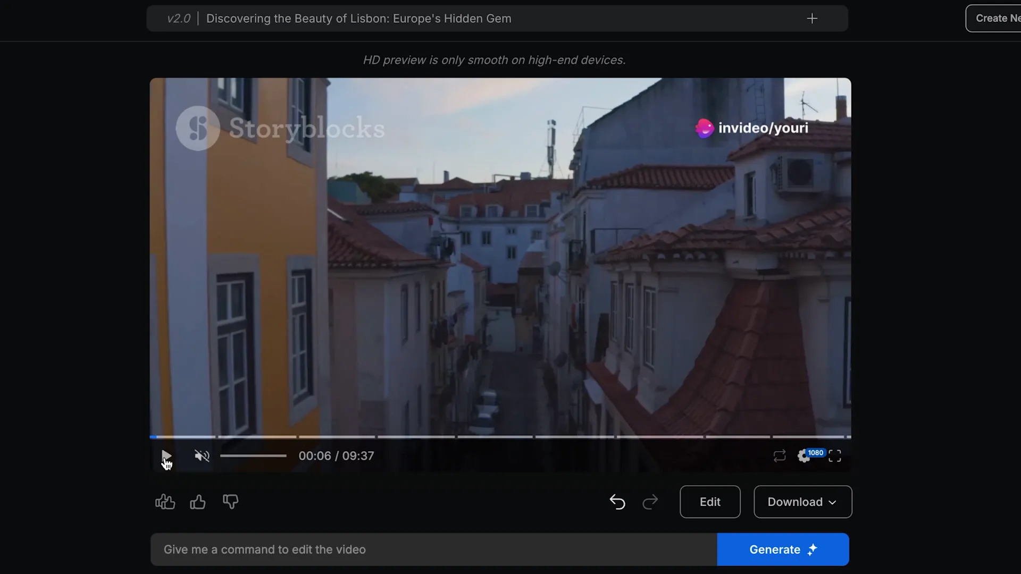Play the Lisbon video preview
This screenshot has width=1021, height=574.
pos(166,456)
